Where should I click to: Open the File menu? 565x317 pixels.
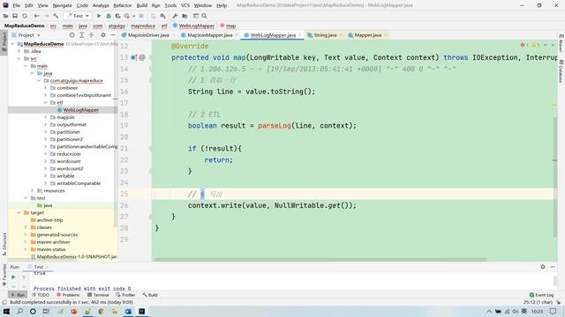[x=16, y=5]
